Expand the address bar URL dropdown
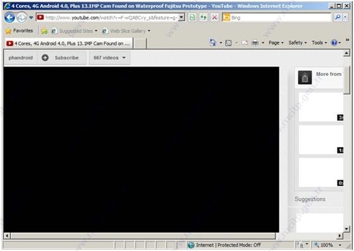 click(x=181, y=17)
